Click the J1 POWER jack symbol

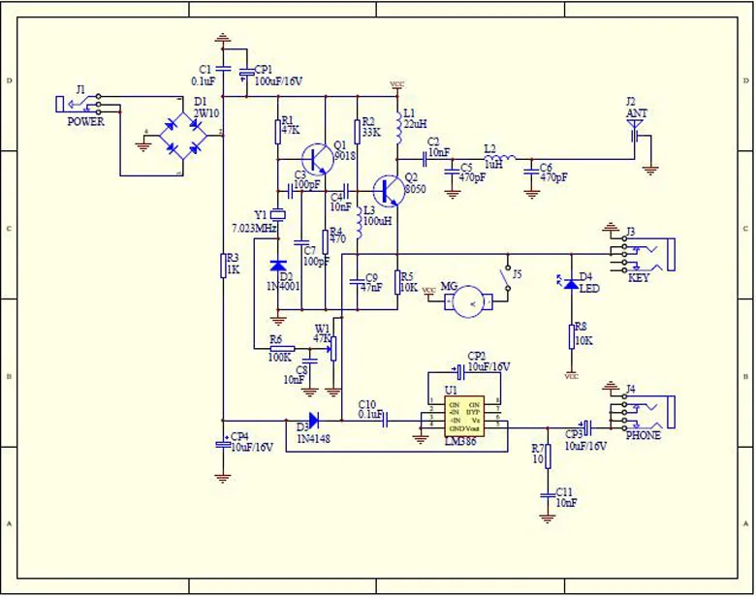[79, 104]
